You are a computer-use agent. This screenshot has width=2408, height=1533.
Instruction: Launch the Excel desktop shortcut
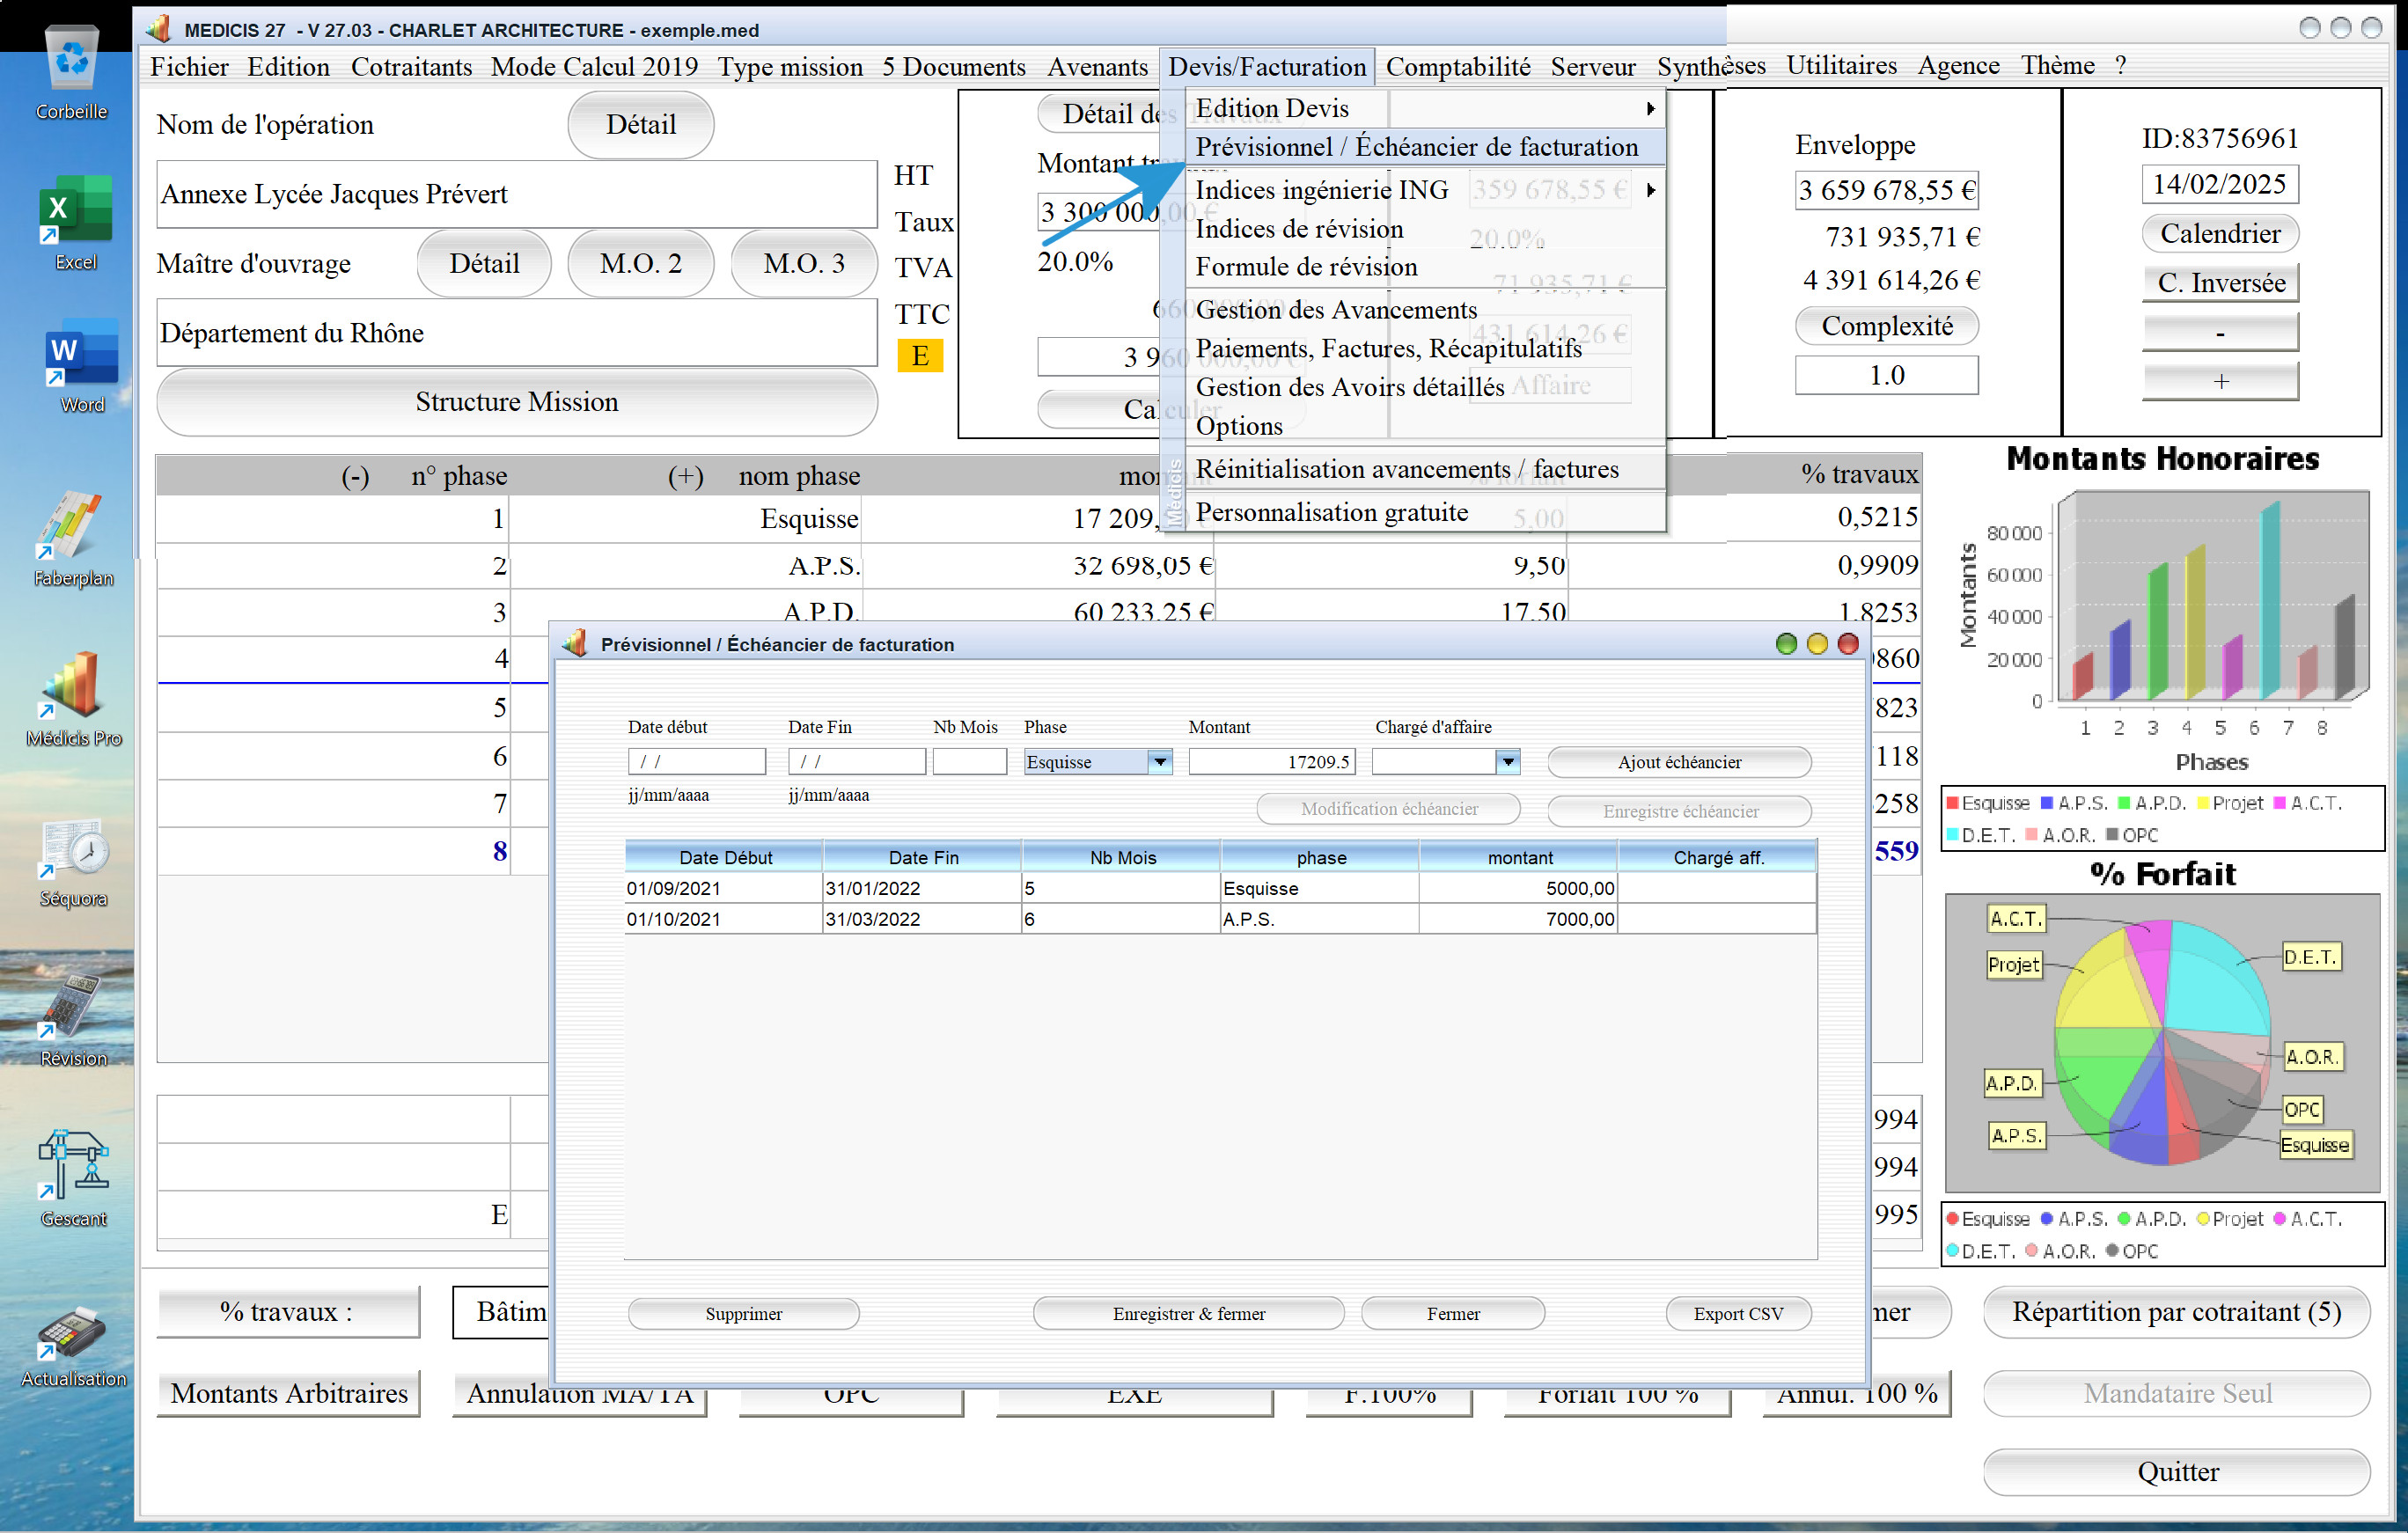[75, 207]
